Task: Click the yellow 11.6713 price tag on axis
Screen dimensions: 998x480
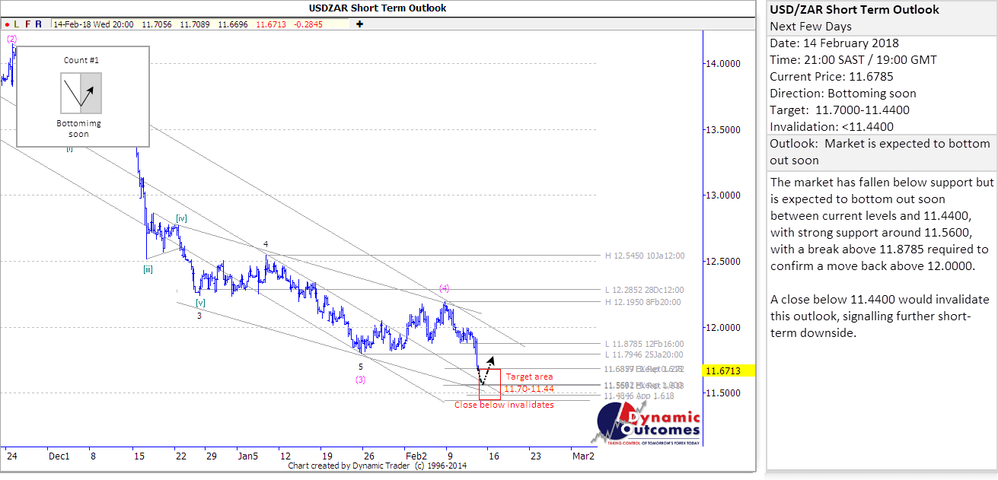Action: pyautogui.click(x=729, y=371)
